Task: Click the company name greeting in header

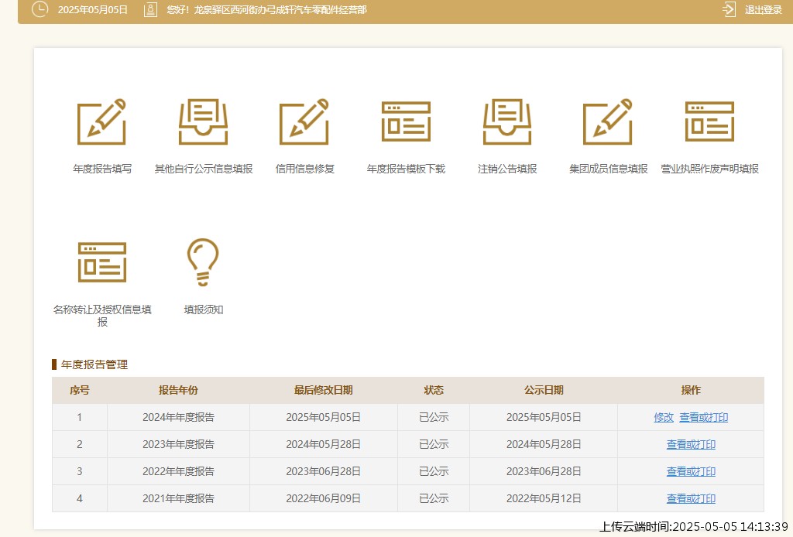Action: (266, 9)
